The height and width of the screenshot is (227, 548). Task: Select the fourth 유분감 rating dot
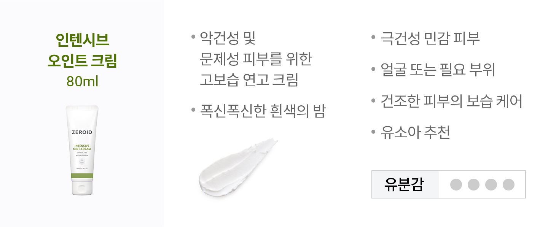tap(508, 185)
